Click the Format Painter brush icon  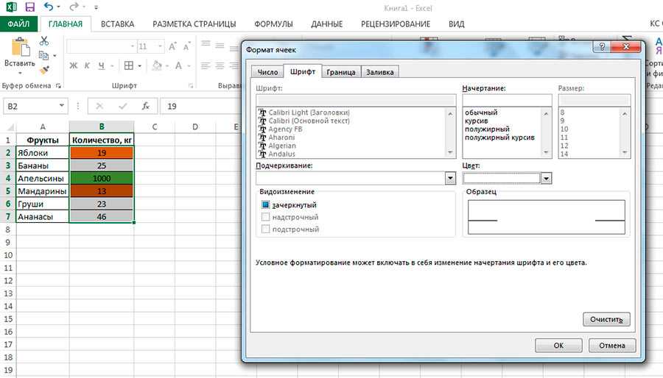pos(44,70)
